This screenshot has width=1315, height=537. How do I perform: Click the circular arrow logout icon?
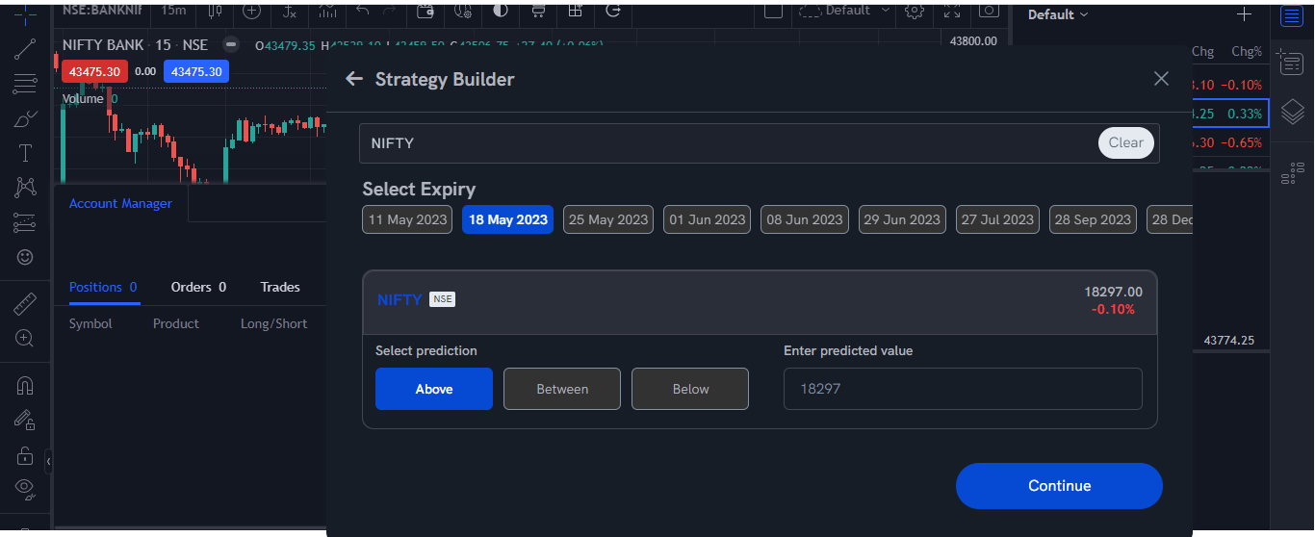[x=613, y=12]
